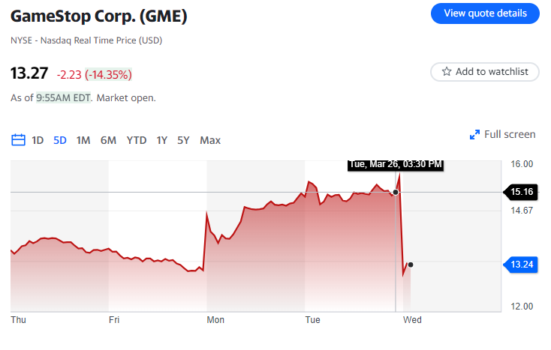
Task: Click the 13.24 current price label
Action: [522, 264]
